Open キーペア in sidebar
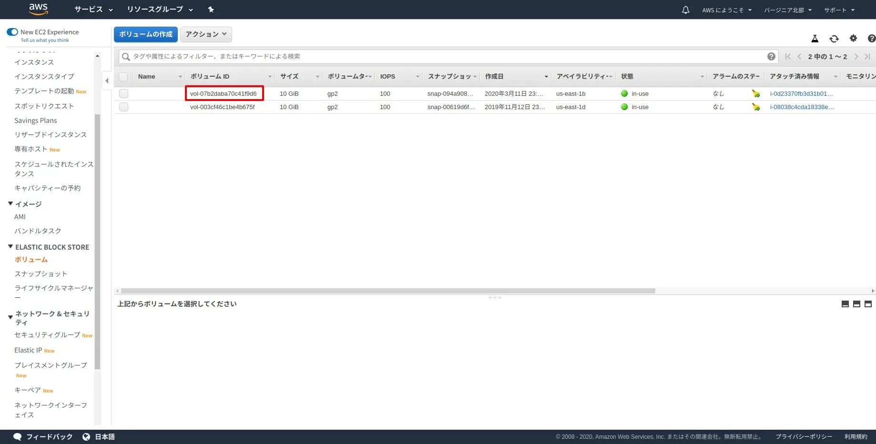 tap(28, 390)
